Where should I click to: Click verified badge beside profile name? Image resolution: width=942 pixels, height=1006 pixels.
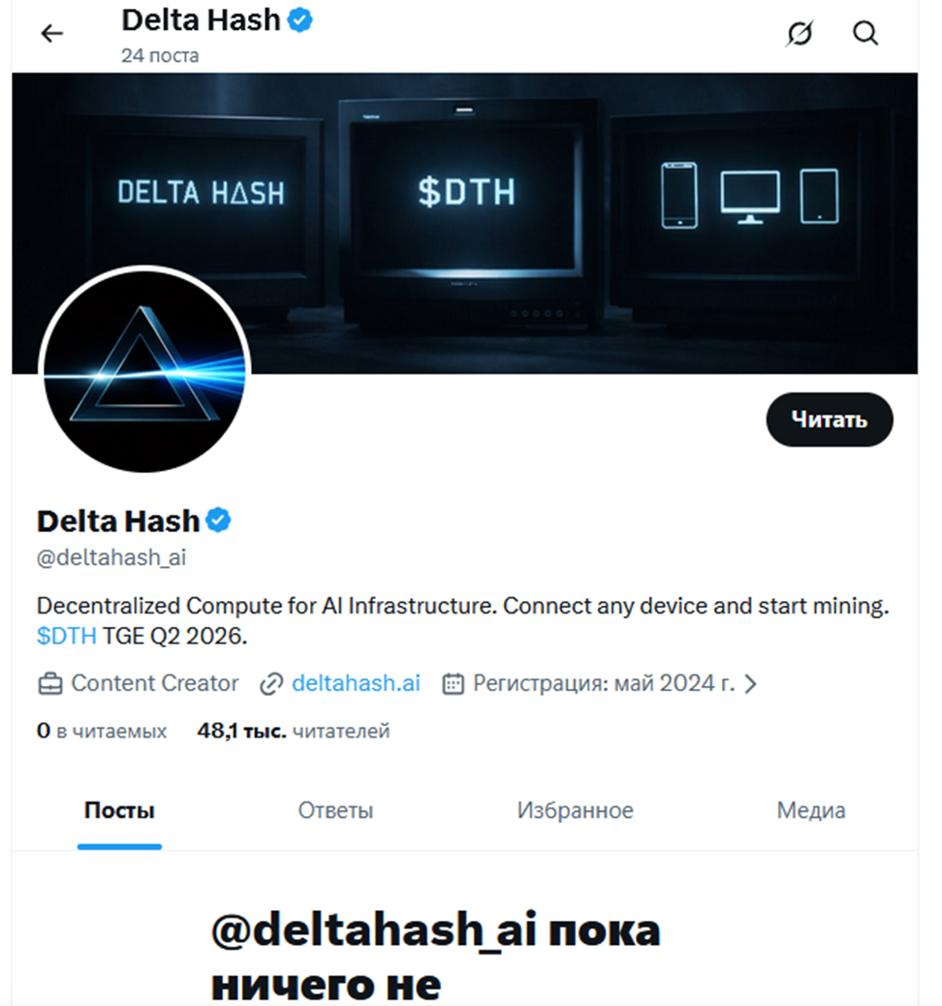[220, 520]
